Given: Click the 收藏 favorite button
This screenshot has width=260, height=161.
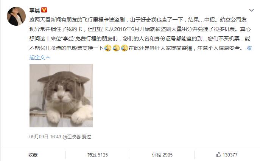Looking at the screenshot, I should click(33, 155).
